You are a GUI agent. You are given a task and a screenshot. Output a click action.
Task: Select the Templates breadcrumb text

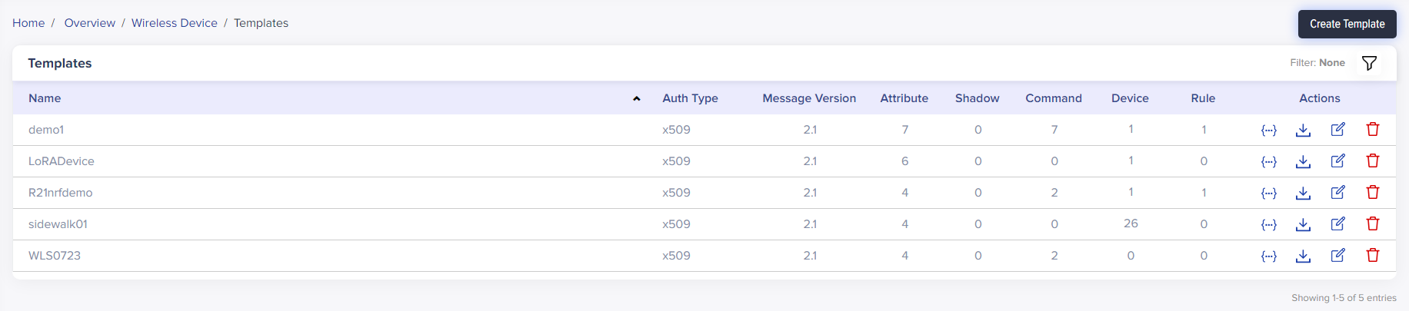[261, 23]
